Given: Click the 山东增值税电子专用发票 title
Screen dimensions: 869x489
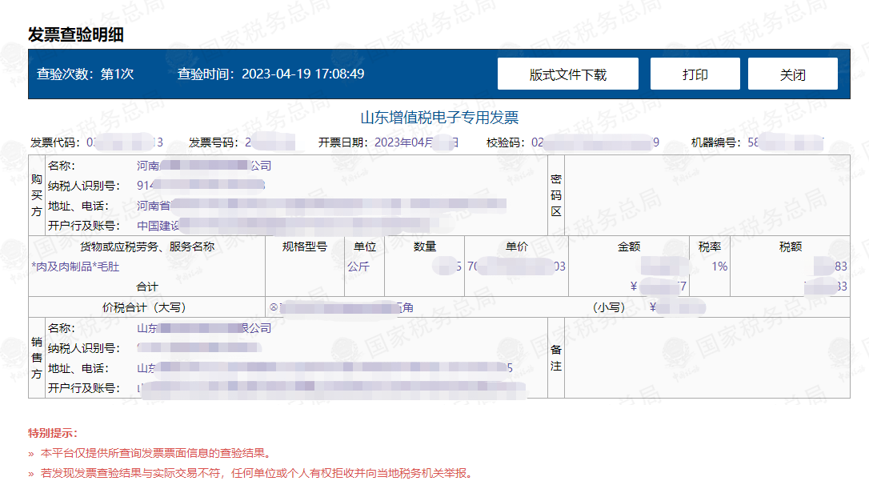Looking at the screenshot, I should [439, 118].
